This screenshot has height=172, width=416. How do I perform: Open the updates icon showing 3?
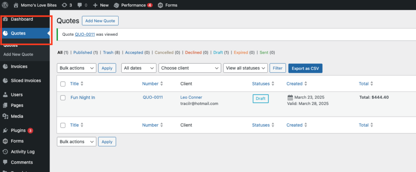[x=64, y=5]
